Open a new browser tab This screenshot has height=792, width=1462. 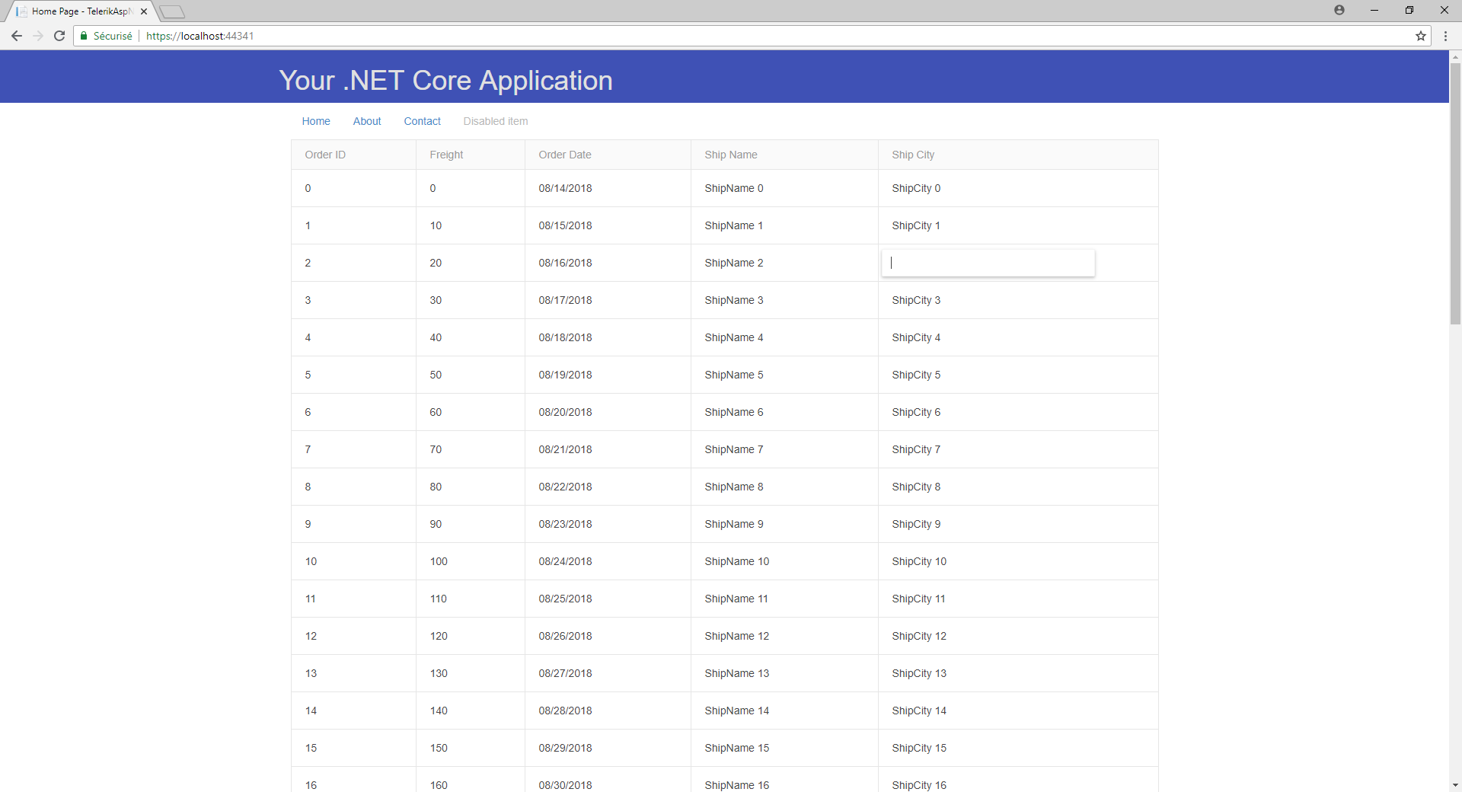click(x=172, y=11)
